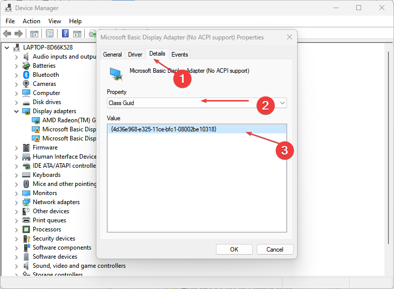The image size is (394, 289).
Task: Click the Network adapters icon
Action: point(26,202)
